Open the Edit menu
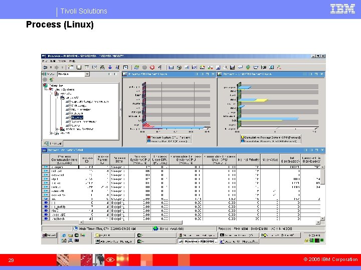Screen dimensions: 361x270 pos(53,61)
